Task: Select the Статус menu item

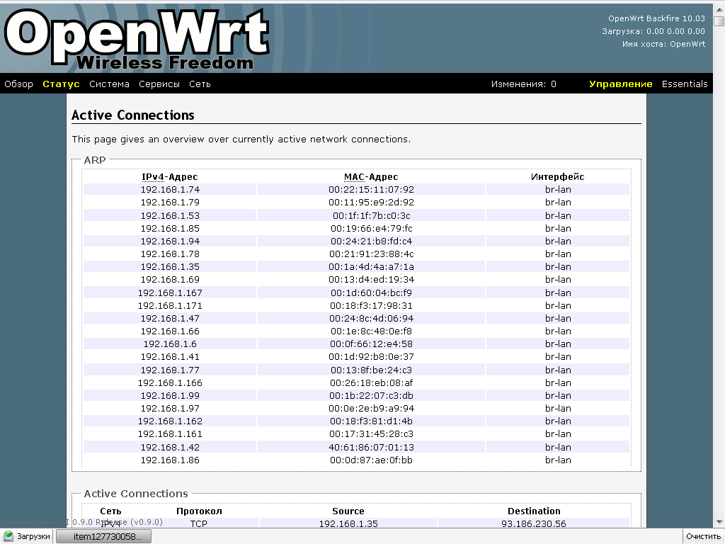Action: tap(61, 84)
